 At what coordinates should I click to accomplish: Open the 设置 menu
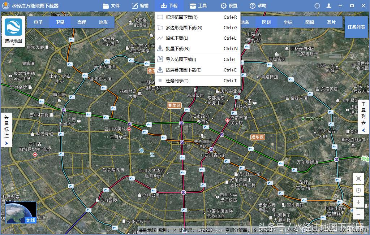coord(229,6)
